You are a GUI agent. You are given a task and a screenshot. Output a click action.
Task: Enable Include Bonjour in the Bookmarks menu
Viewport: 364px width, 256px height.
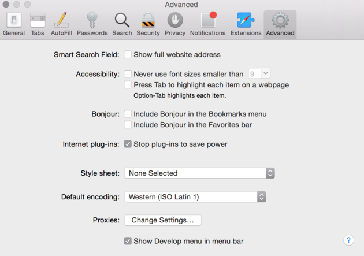pos(128,114)
